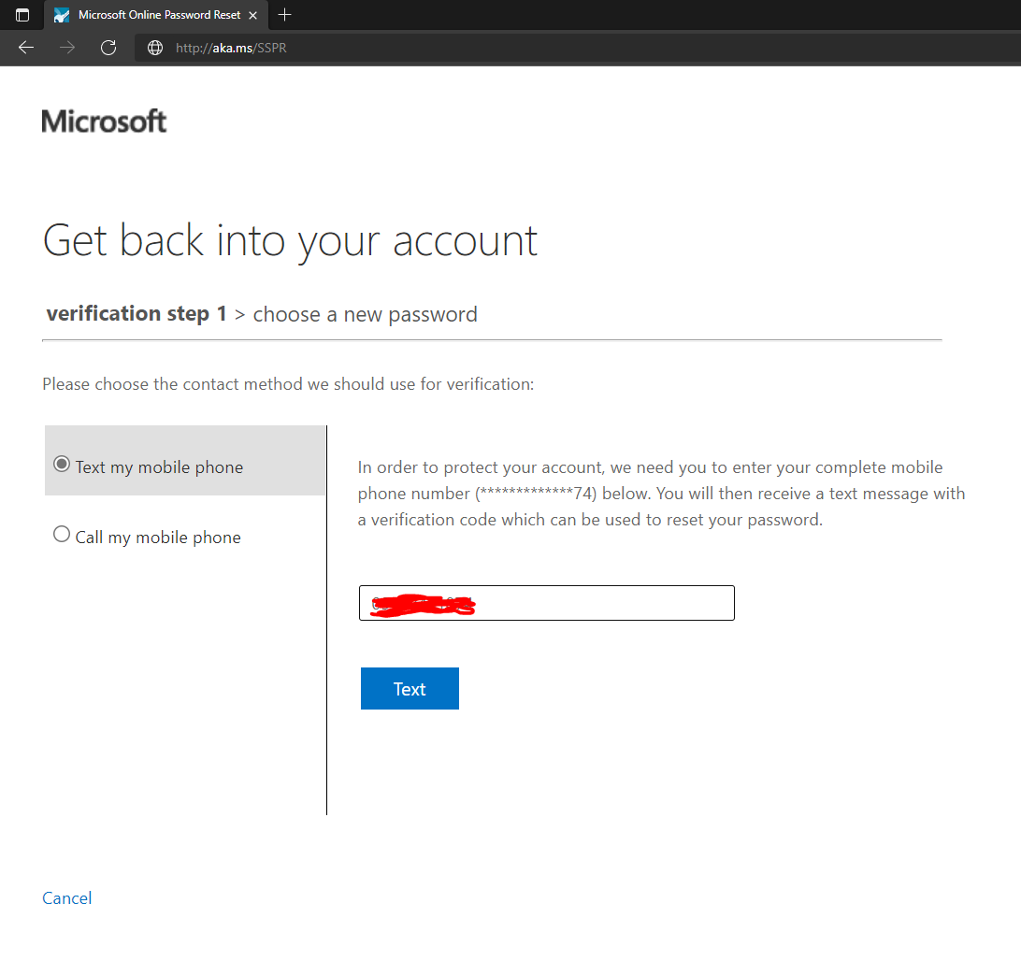Open site information via the globe icon
This screenshot has height=961, width=1021.
click(154, 47)
